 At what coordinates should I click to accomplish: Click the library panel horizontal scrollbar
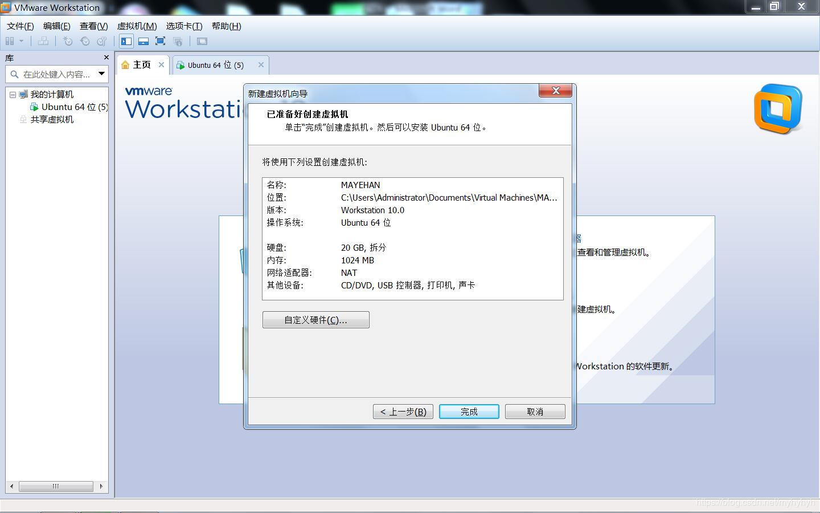tap(56, 486)
